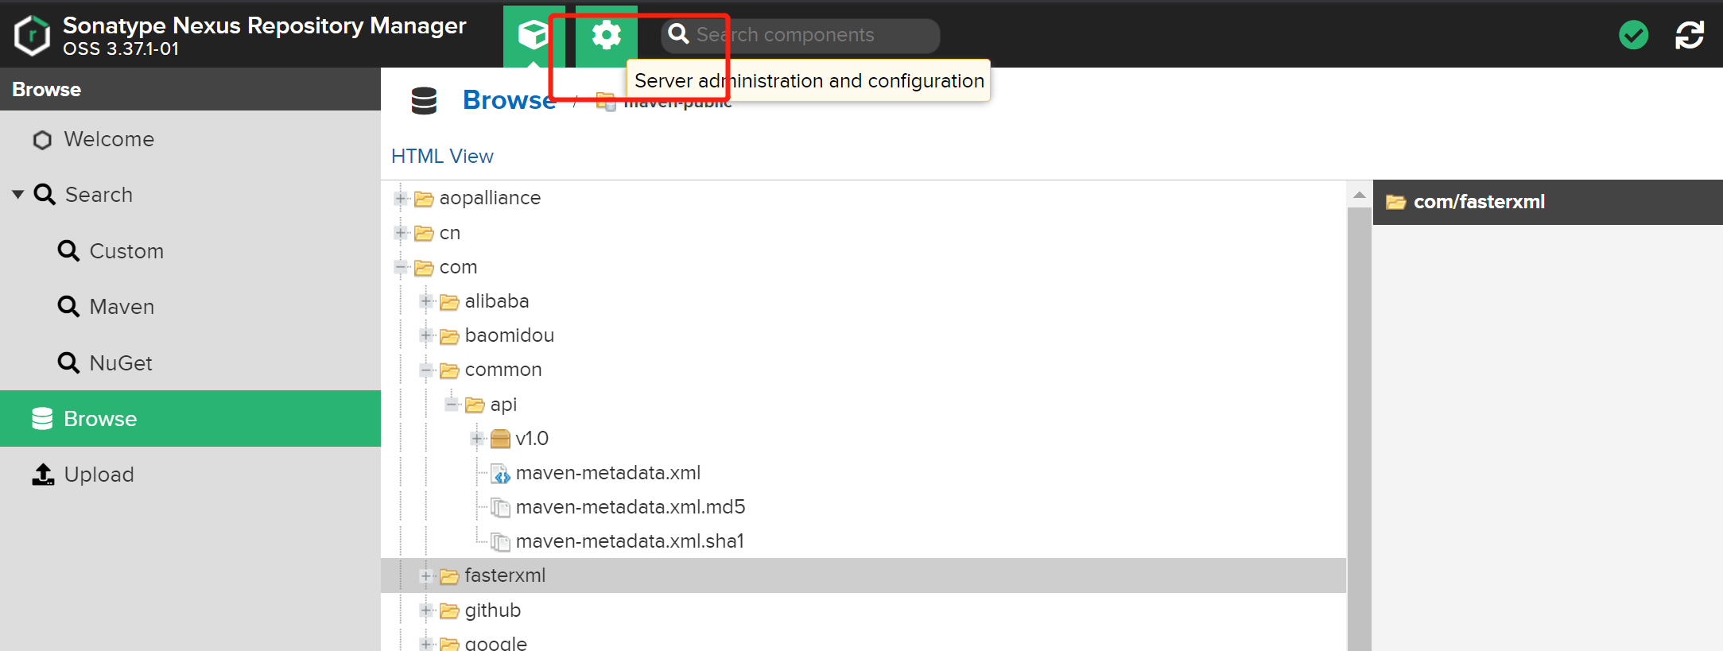The height and width of the screenshot is (651, 1723).
Task: Click the maven-metadata.xml.md5 file icon
Action: pyautogui.click(x=500, y=507)
